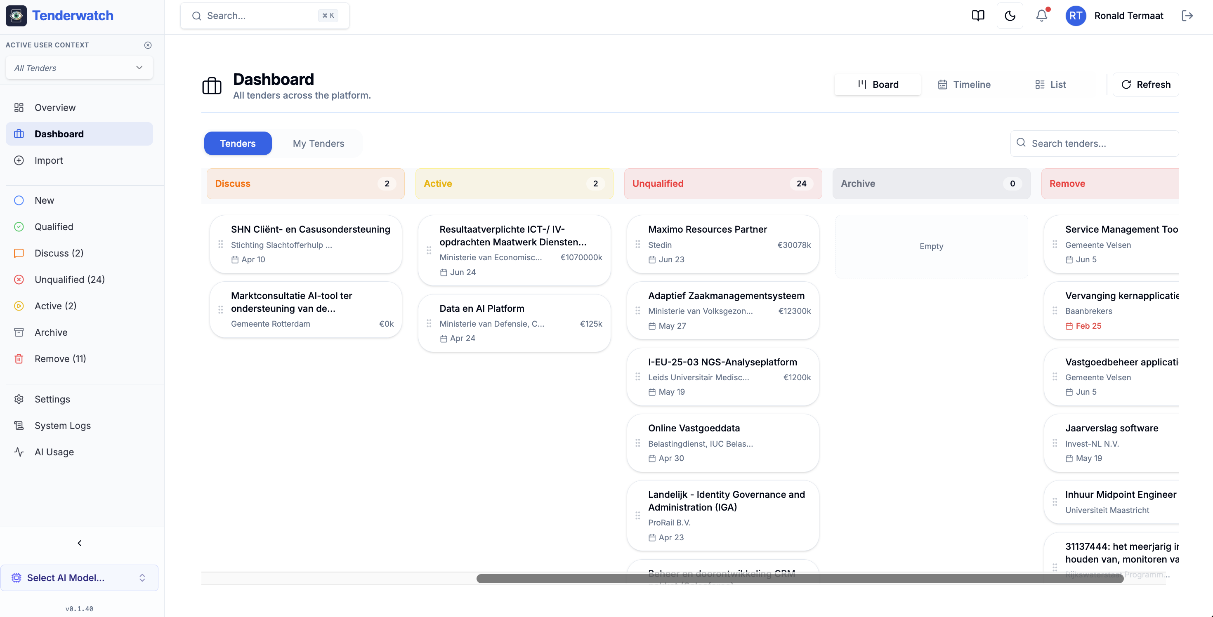The image size is (1213, 617).
Task: Click the Unqualified column header
Action: 722,184
